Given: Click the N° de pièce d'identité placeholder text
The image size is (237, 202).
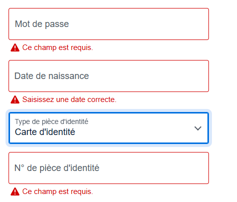Looking at the screenshot, I should click(x=57, y=168).
